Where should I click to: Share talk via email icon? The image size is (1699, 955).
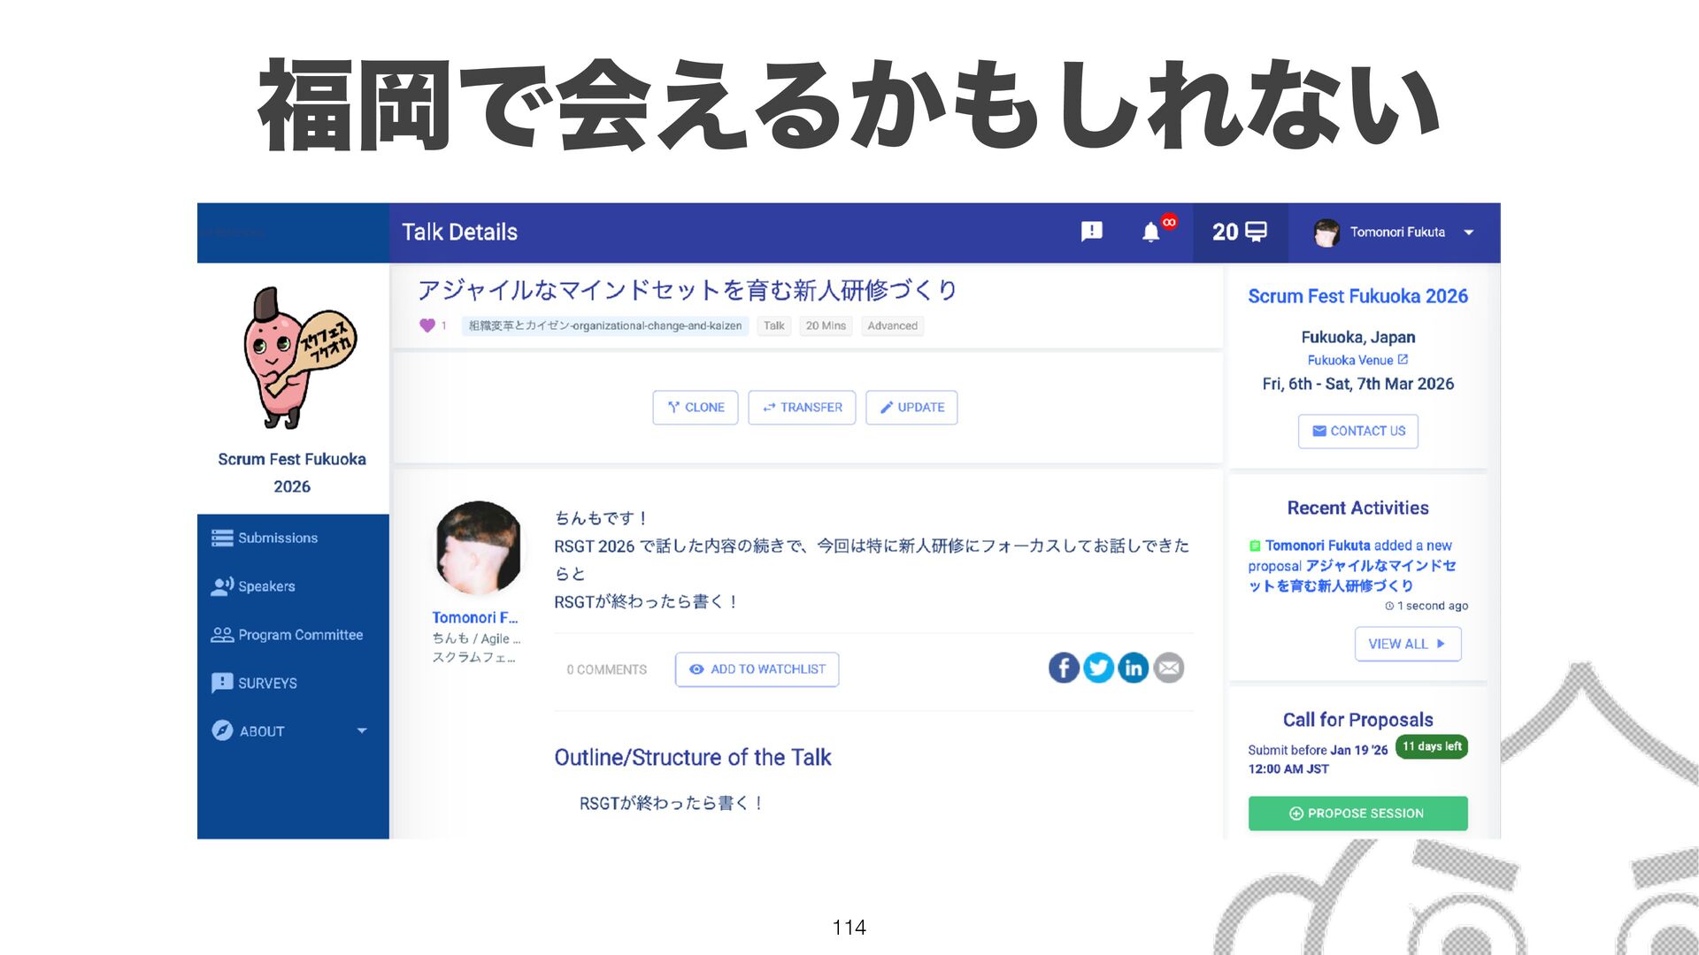tap(1169, 668)
